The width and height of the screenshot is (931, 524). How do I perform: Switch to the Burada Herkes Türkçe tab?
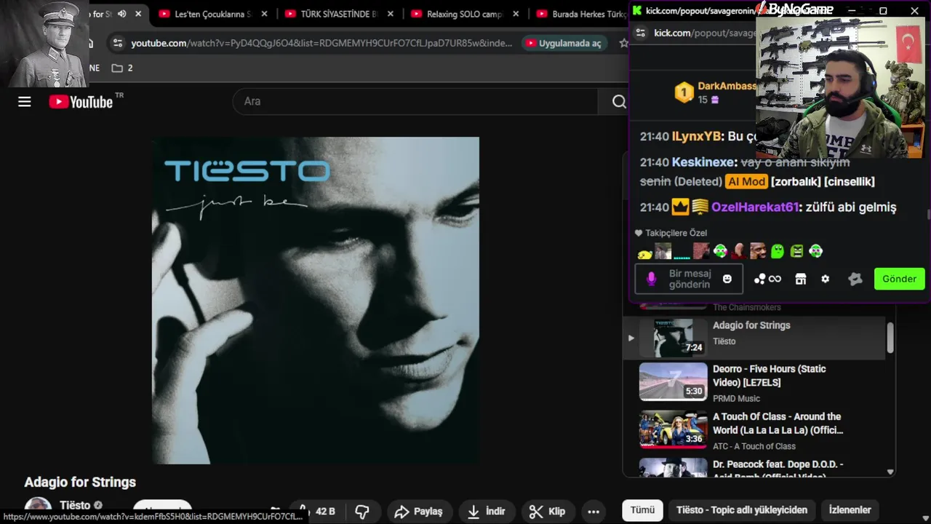580,14
